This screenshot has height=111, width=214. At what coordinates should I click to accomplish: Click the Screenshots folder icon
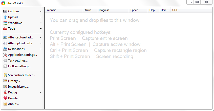(x=5, y=75)
